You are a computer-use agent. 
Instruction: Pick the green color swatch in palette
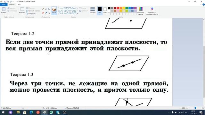(x=127, y=8)
